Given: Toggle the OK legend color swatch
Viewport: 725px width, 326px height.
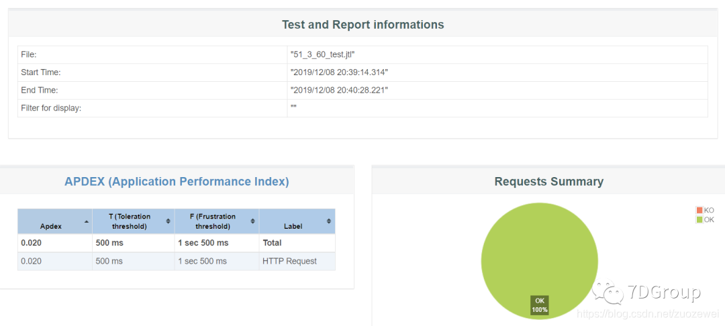Looking at the screenshot, I should tap(699, 219).
